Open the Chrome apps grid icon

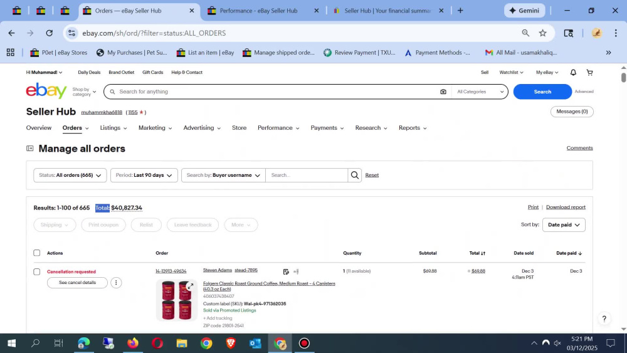click(11, 53)
